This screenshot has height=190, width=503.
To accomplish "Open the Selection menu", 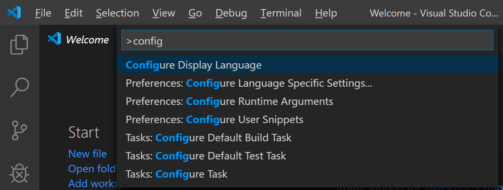I will tap(117, 13).
